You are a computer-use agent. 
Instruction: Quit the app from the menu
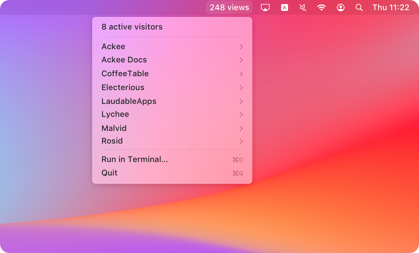[172, 173]
